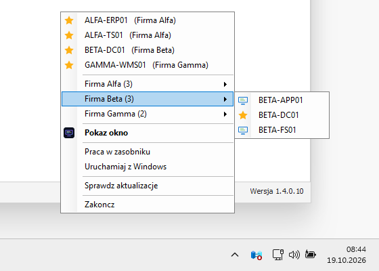Click the app icon beside Pokaz okno
Image resolution: width=379 pixels, height=271 pixels.
pos(69,133)
